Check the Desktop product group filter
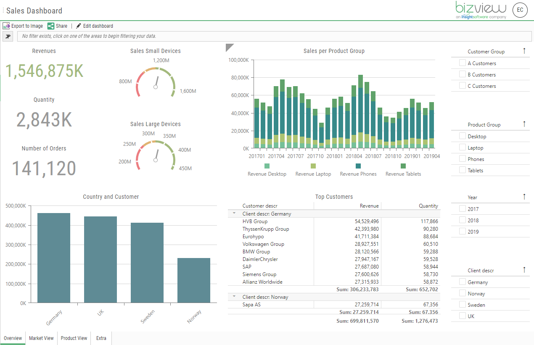 [463, 136]
